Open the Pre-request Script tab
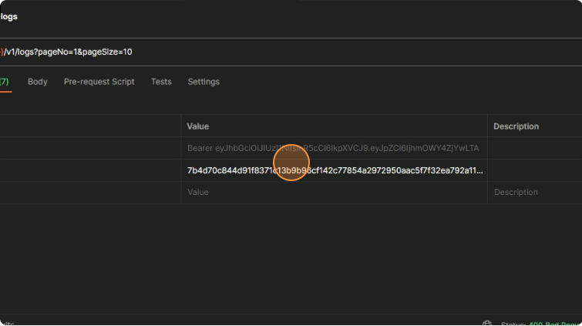The height and width of the screenshot is (326, 582). pos(99,82)
